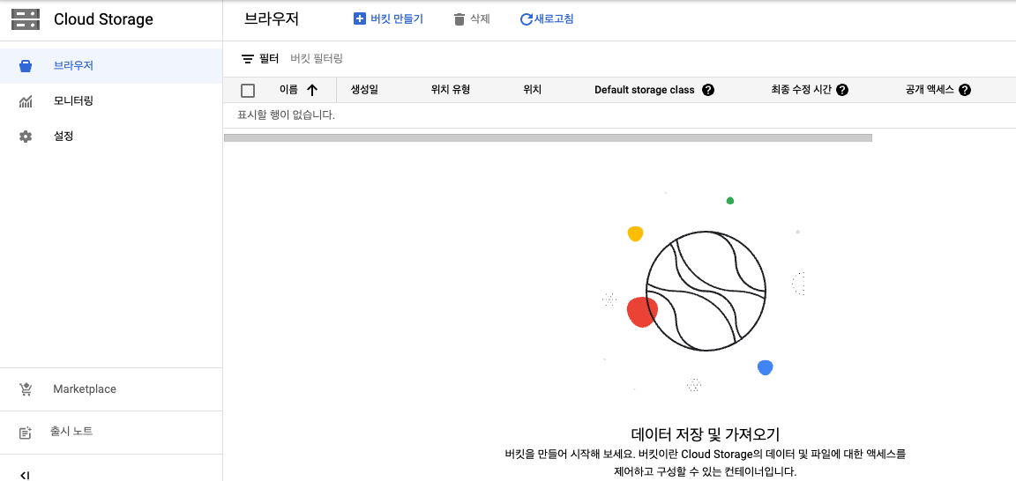Click the 위치 유형 column header
This screenshot has height=481, width=1016.
pyautogui.click(x=451, y=90)
